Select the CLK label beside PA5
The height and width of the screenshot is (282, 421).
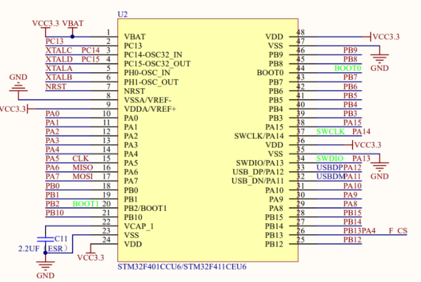(81, 159)
